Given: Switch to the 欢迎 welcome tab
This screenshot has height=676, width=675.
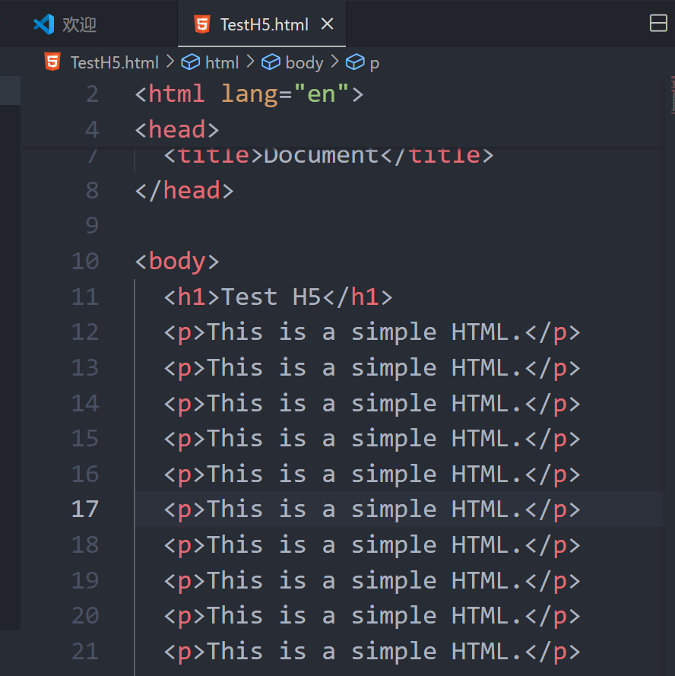Looking at the screenshot, I should tap(88, 24).
